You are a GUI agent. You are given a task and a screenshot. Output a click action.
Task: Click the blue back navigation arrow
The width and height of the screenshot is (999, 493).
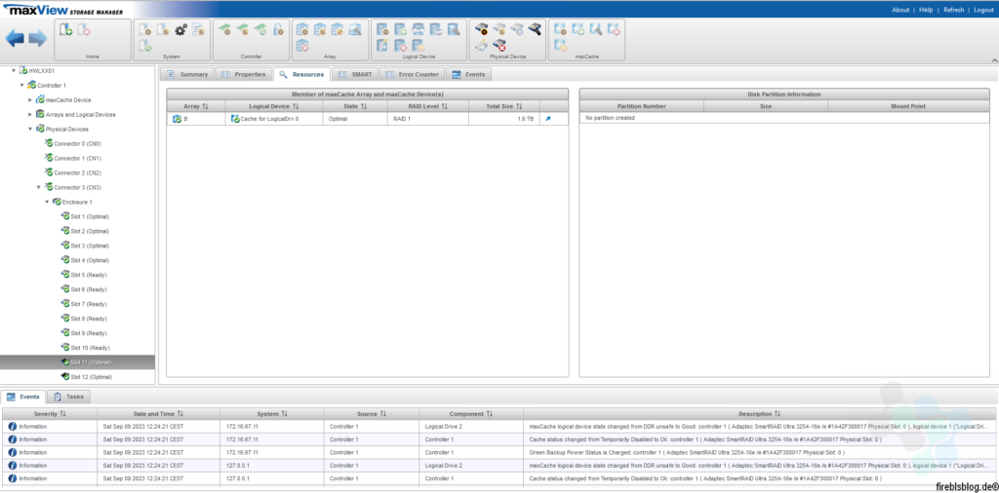(15, 39)
